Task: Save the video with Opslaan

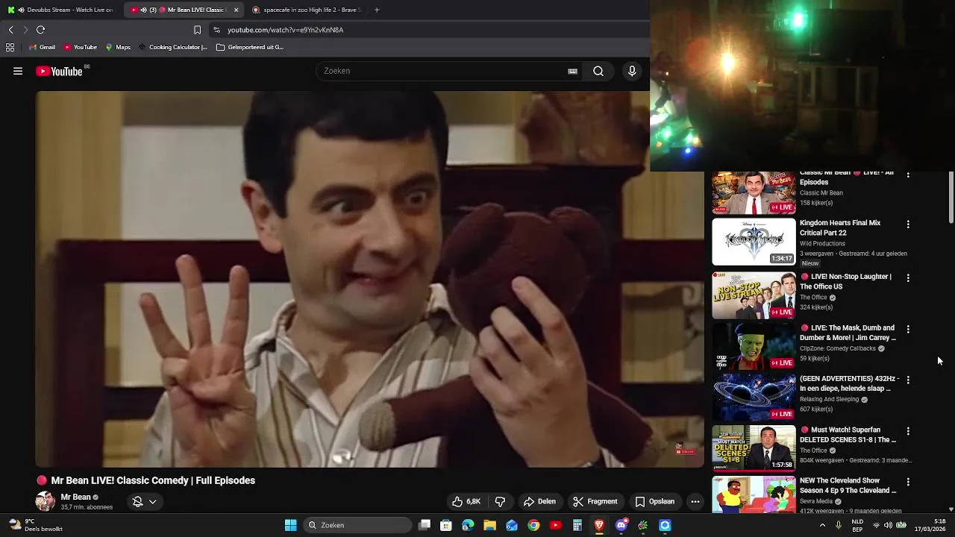Action: (654, 501)
